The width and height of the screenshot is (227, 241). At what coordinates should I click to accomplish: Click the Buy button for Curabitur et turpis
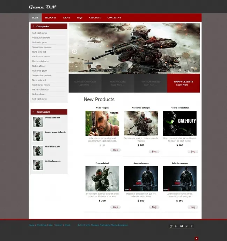154,152
